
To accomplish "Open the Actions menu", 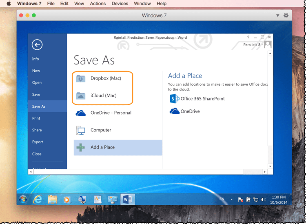I will [x=98, y=4].
